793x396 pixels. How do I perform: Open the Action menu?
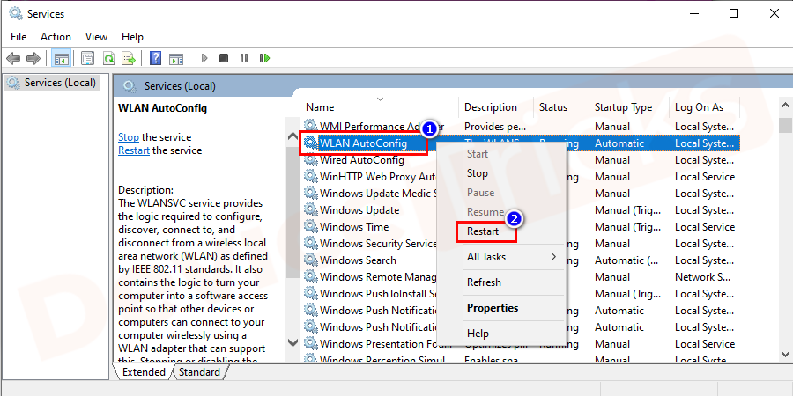pos(56,37)
